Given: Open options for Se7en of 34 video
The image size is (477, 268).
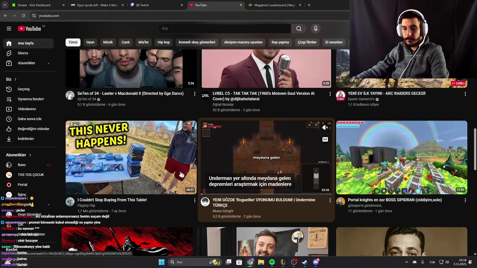Looking at the screenshot, I should [195, 94].
